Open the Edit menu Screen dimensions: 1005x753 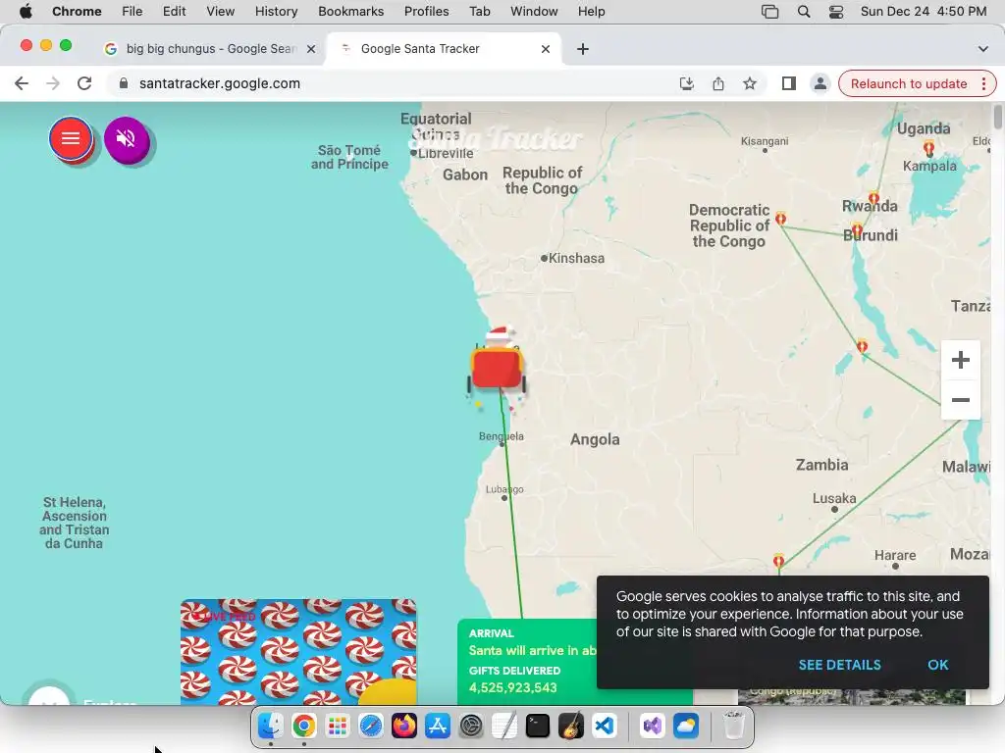(174, 12)
